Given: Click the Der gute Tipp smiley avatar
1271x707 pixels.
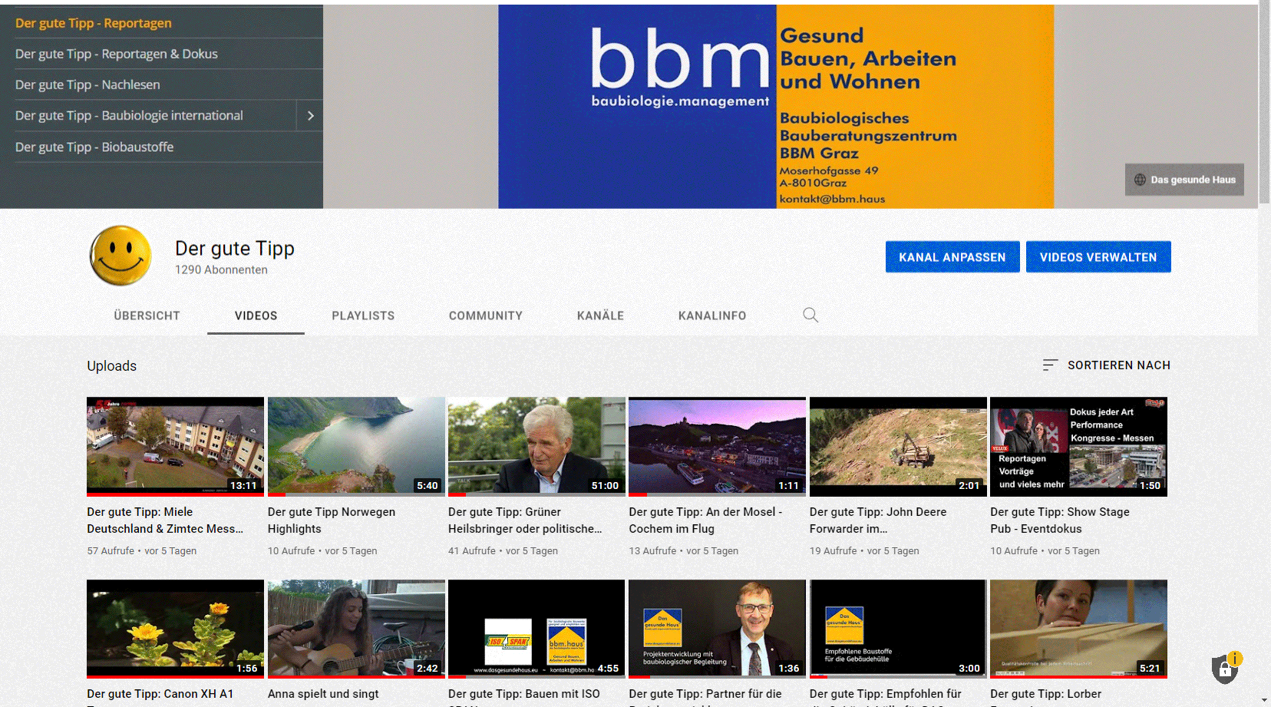Looking at the screenshot, I should [x=120, y=256].
